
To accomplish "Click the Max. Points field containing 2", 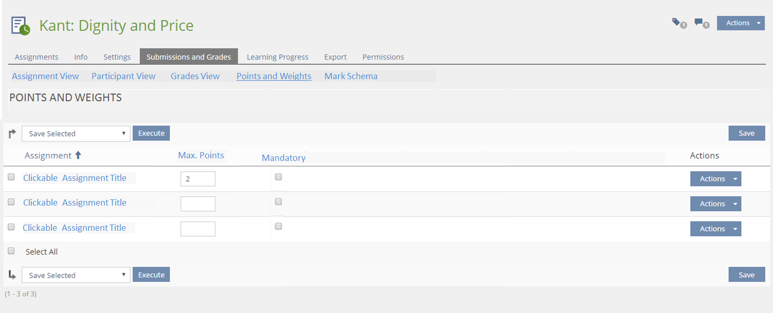I will (198, 179).
